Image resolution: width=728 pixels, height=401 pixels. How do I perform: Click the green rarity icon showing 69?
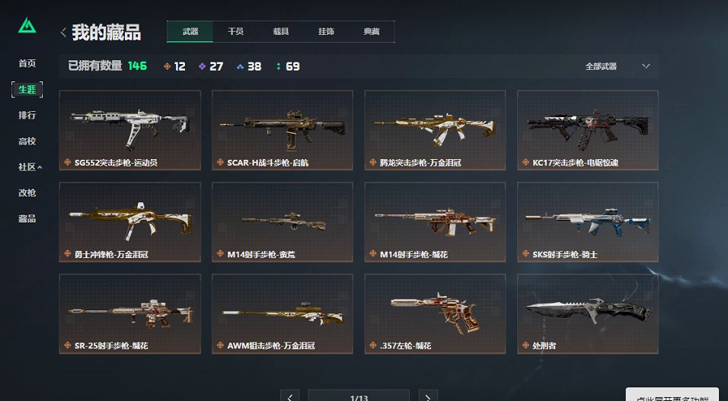click(278, 66)
